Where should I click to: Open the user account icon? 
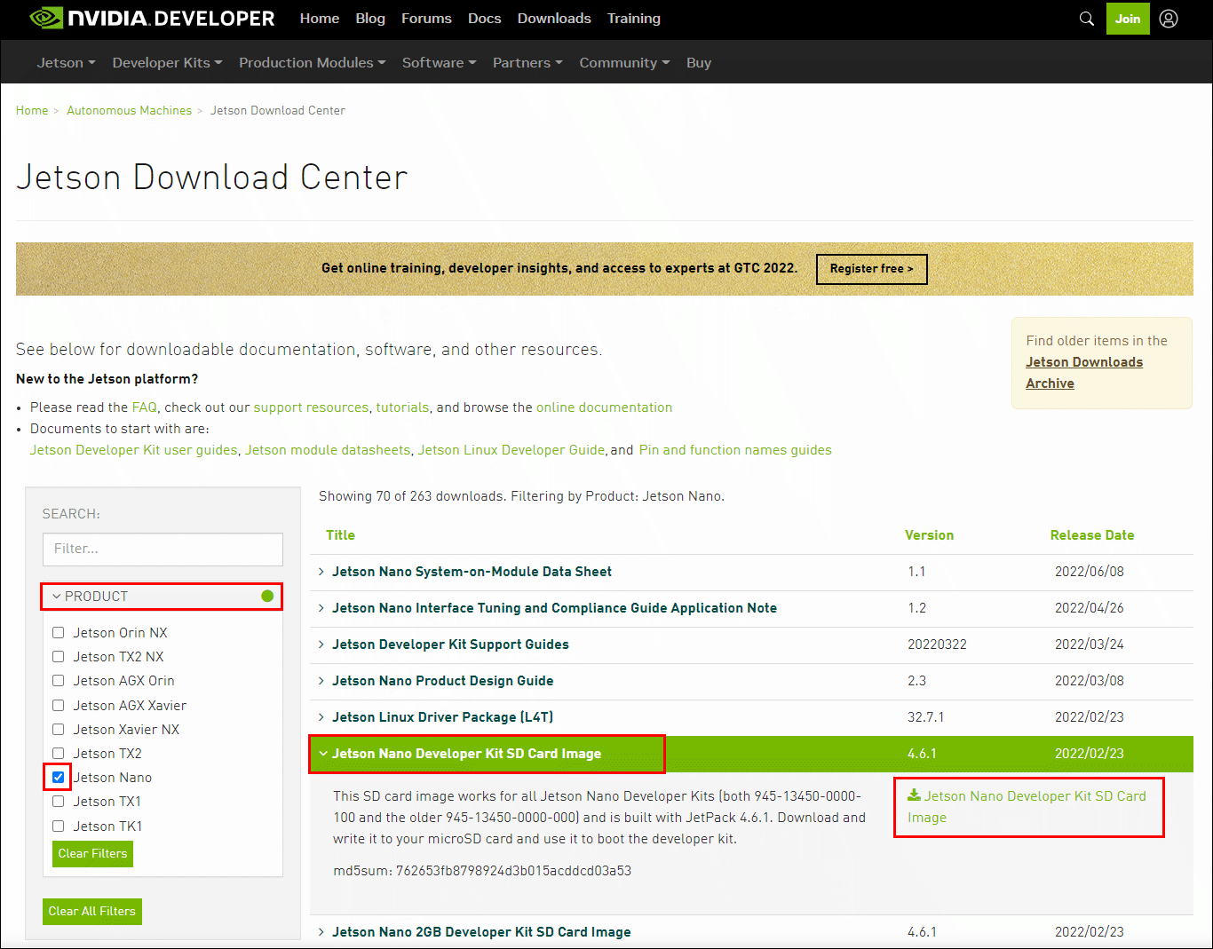(1169, 19)
